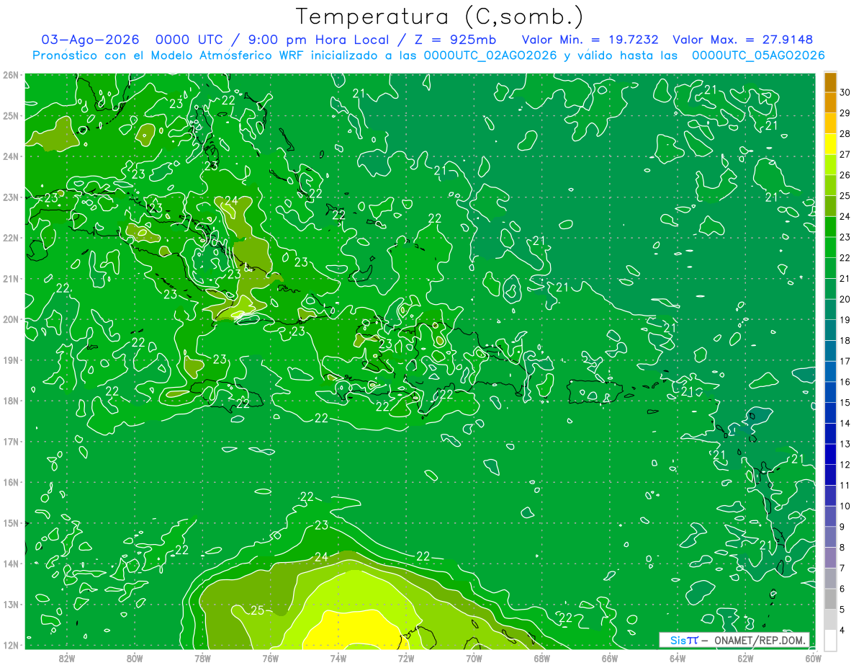Click the orange swatch between 29 and 30
The width and height of the screenshot is (864, 668).
click(x=830, y=102)
